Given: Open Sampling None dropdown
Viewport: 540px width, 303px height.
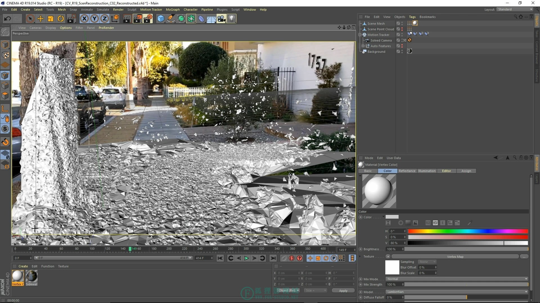Looking at the screenshot, I should (x=427, y=262).
